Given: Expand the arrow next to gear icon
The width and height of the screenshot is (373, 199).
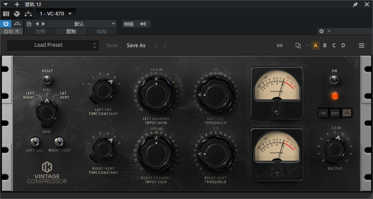Looking at the screenshot, I should click(329, 31).
